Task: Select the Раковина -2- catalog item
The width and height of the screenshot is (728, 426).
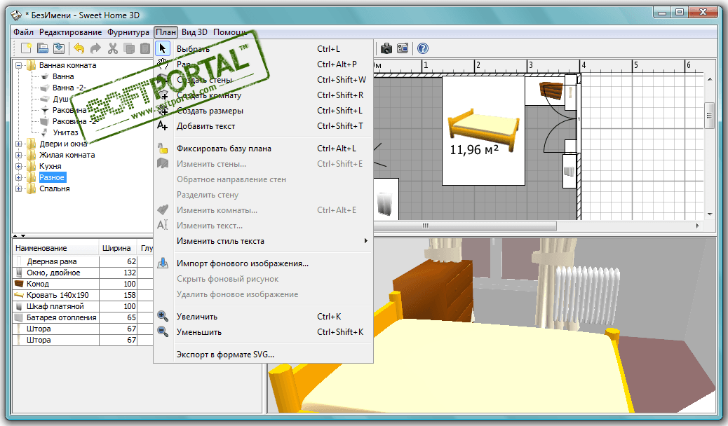Action: tap(74, 122)
